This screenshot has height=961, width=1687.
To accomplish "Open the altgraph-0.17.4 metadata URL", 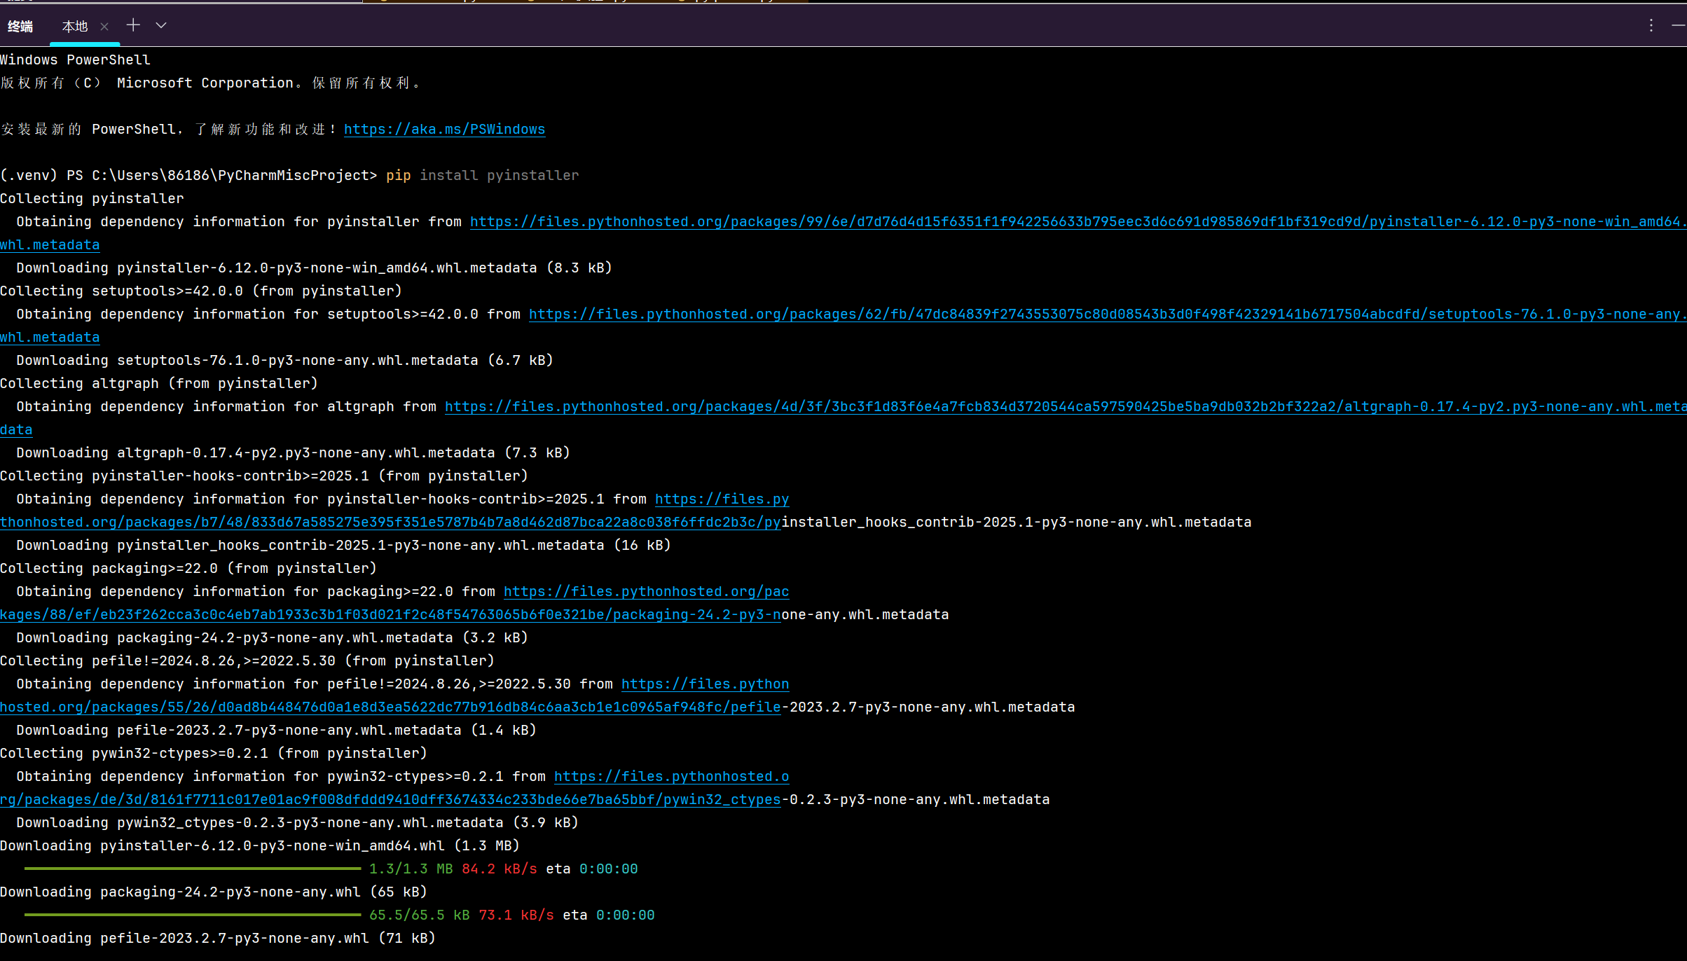I will click(x=1065, y=407).
